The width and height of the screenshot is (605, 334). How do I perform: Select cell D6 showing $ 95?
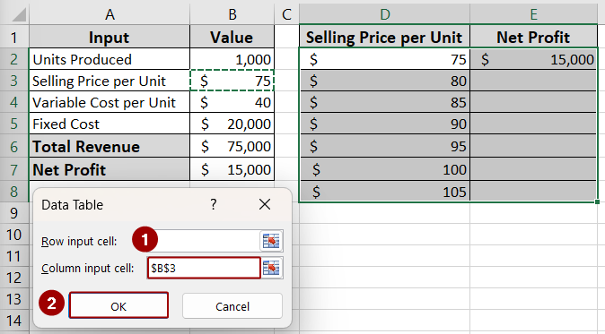pyautogui.click(x=385, y=146)
